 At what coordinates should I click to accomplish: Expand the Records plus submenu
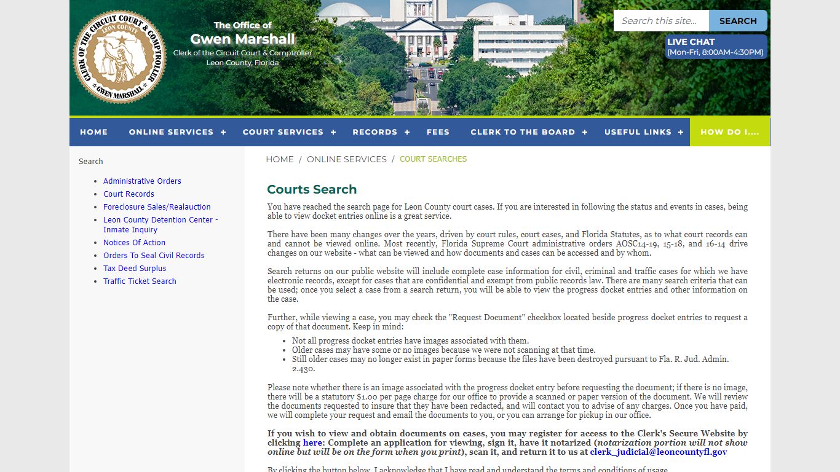[407, 132]
